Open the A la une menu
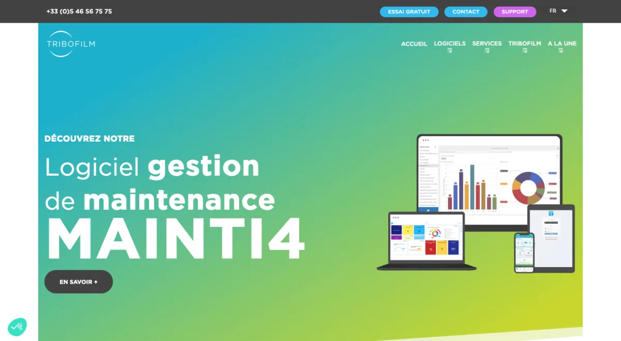This screenshot has height=341, width=621. point(562,43)
